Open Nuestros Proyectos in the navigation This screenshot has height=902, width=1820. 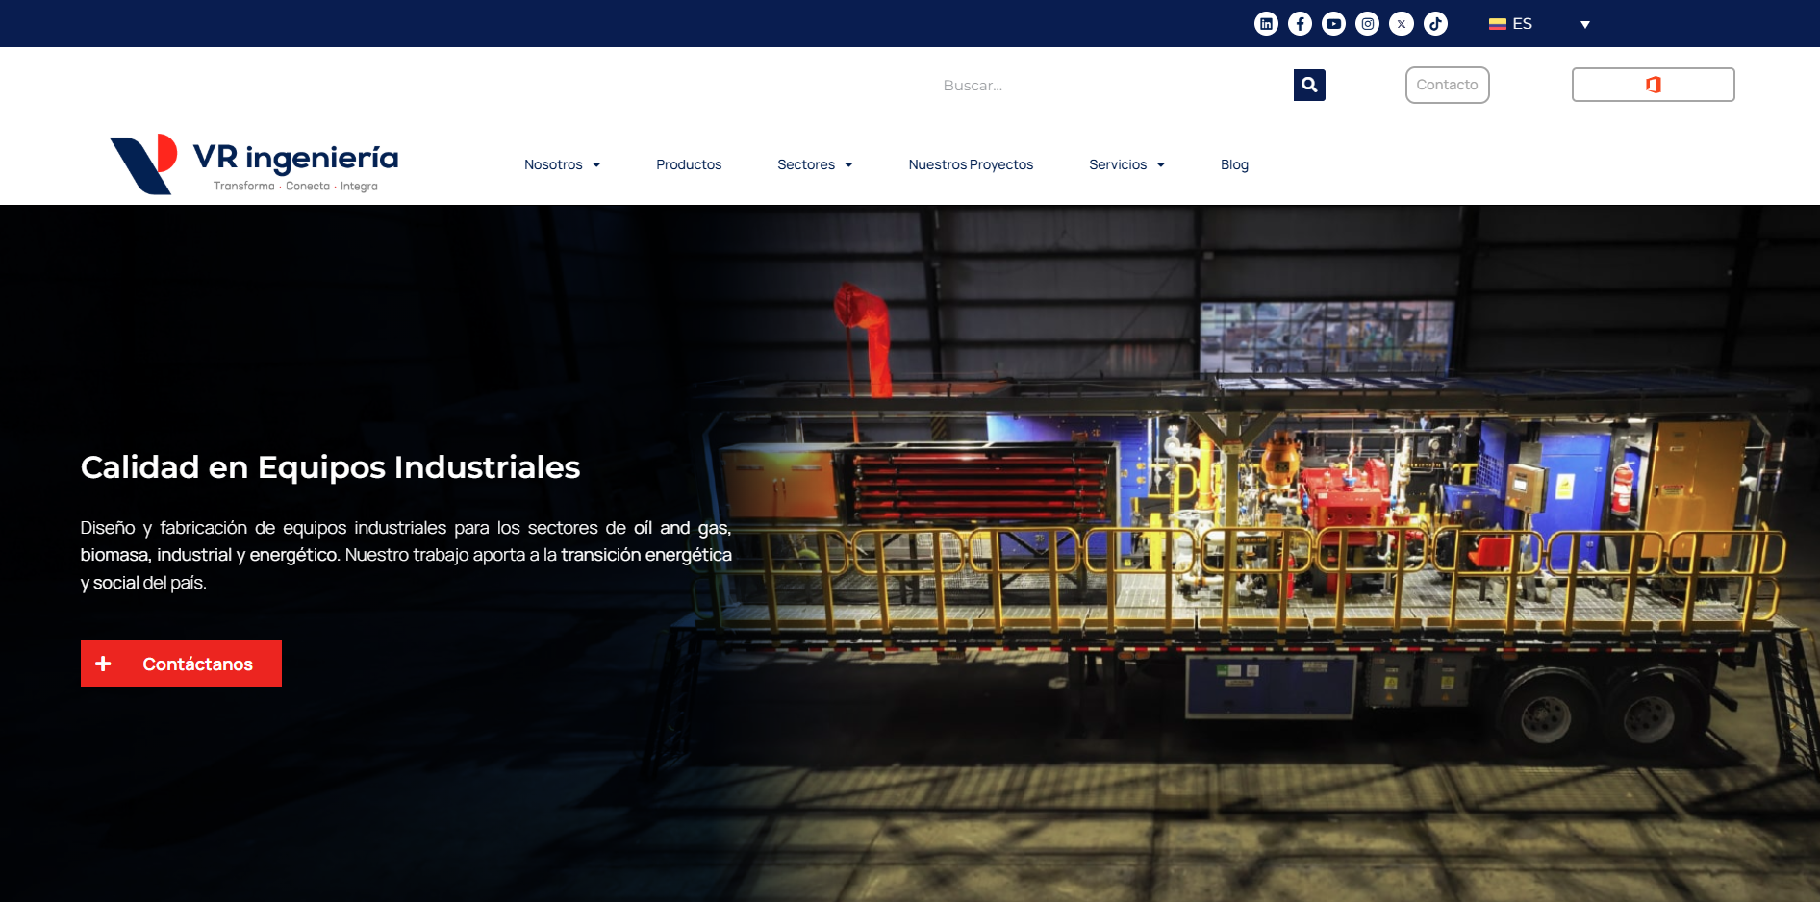(x=971, y=164)
